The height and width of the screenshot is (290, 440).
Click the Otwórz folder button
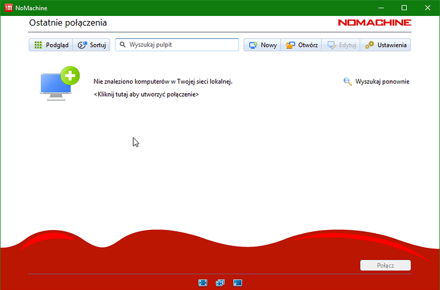(301, 45)
